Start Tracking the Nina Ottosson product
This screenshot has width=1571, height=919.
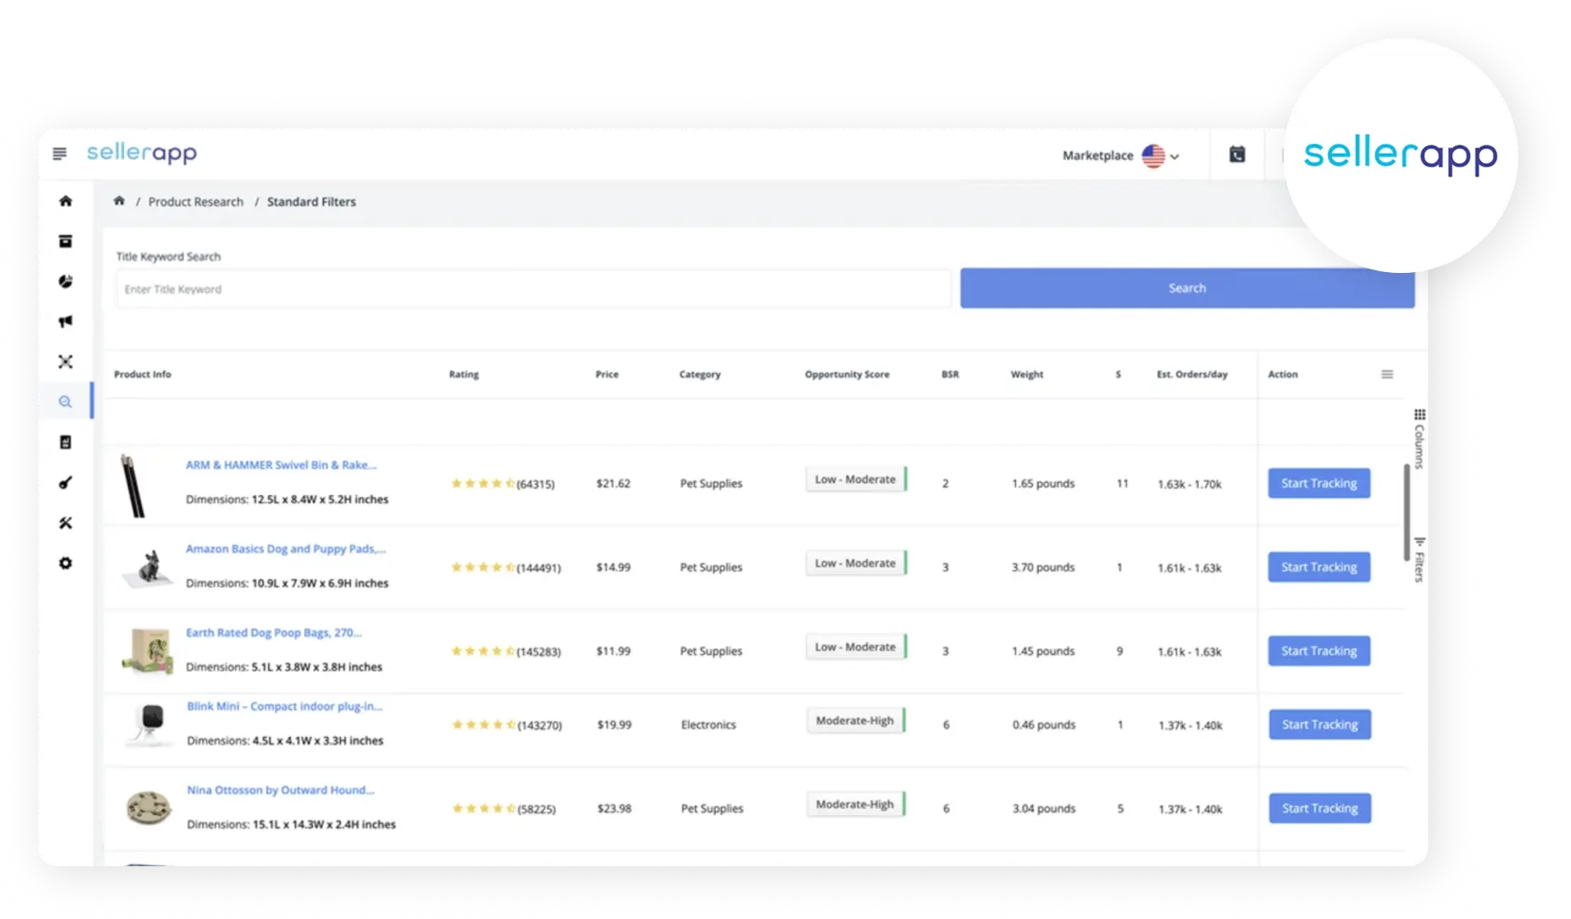[1320, 808]
